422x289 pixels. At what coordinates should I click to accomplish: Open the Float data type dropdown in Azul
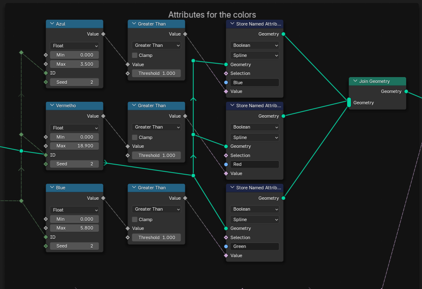point(74,46)
